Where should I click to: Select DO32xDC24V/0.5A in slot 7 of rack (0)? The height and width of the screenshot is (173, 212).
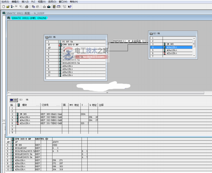click(x=76, y=63)
